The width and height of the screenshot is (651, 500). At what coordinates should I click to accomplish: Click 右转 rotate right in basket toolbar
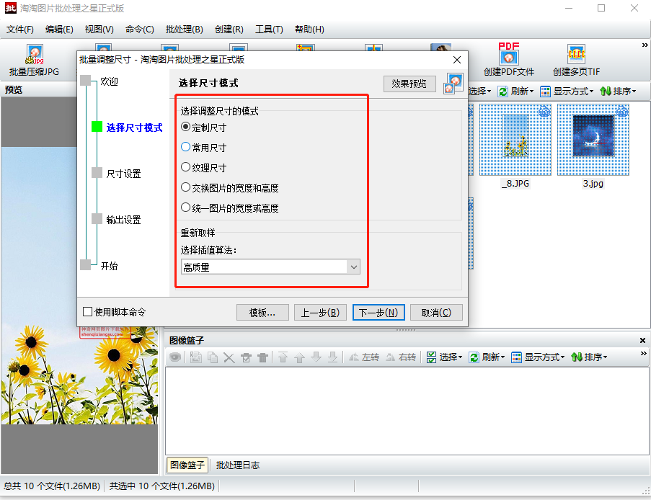401,357
